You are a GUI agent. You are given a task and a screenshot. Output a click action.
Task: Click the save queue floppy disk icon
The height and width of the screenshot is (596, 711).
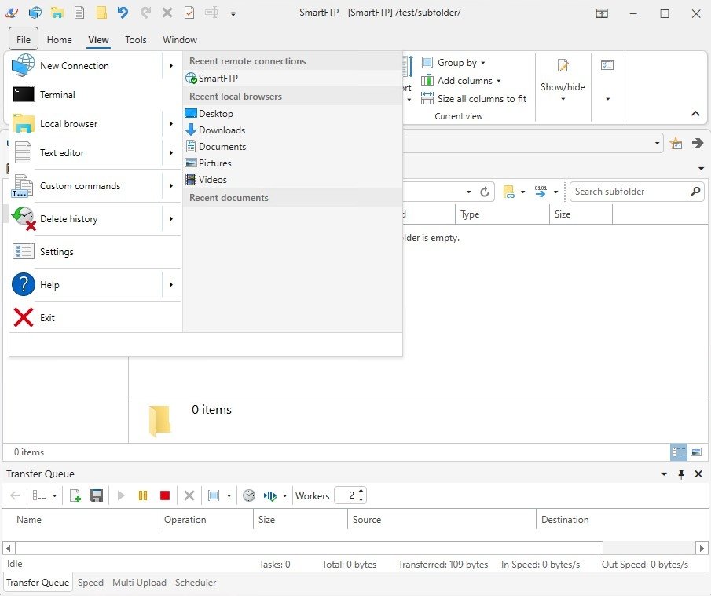pyautogui.click(x=97, y=495)
